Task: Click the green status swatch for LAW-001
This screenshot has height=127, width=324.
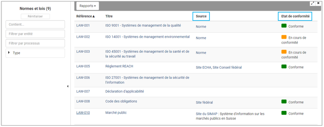Action: point(284,26)
